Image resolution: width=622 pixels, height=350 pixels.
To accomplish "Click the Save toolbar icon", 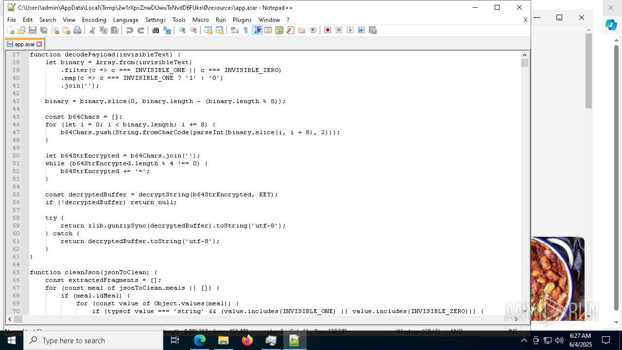I will pos(33,30).
